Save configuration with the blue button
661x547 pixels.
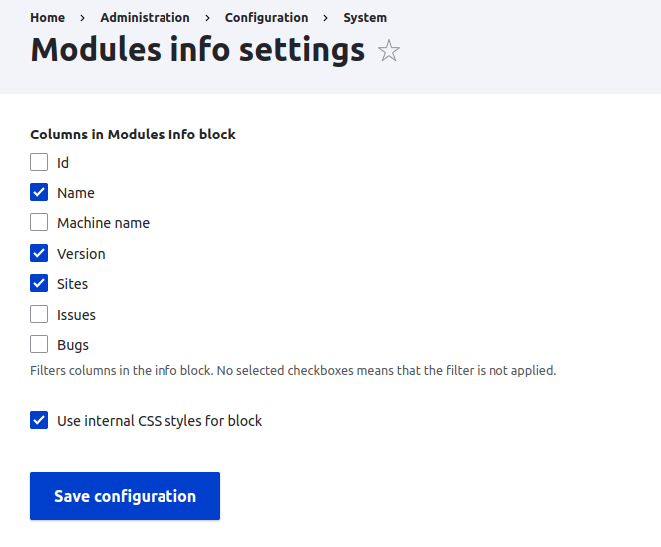pos(125,496)
